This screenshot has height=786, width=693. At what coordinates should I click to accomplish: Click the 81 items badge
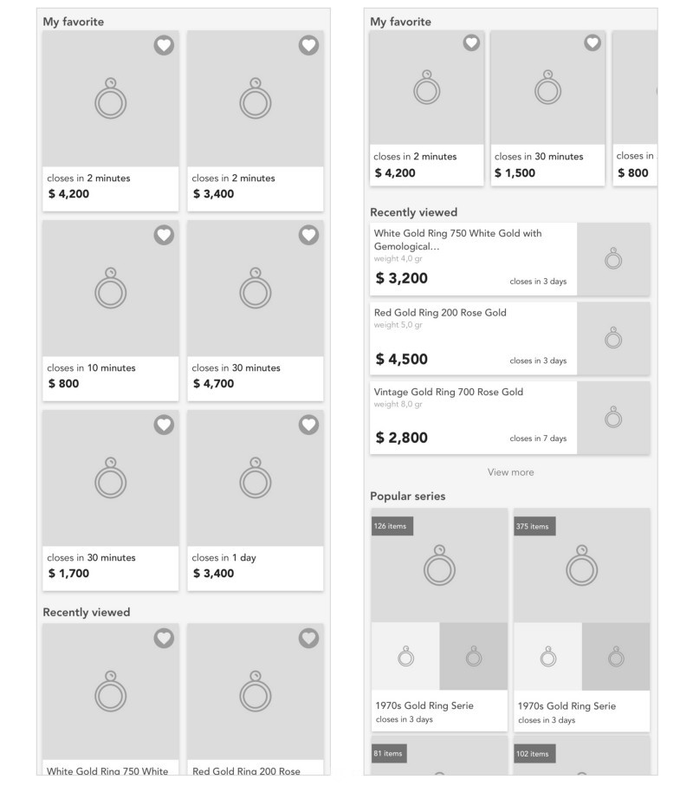tap(388, 753)
